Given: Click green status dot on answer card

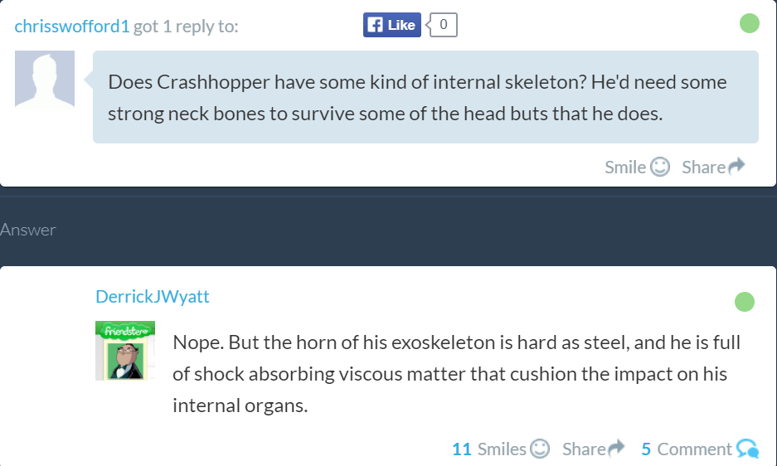Looking at the screenshot, I should coord(745,301).
